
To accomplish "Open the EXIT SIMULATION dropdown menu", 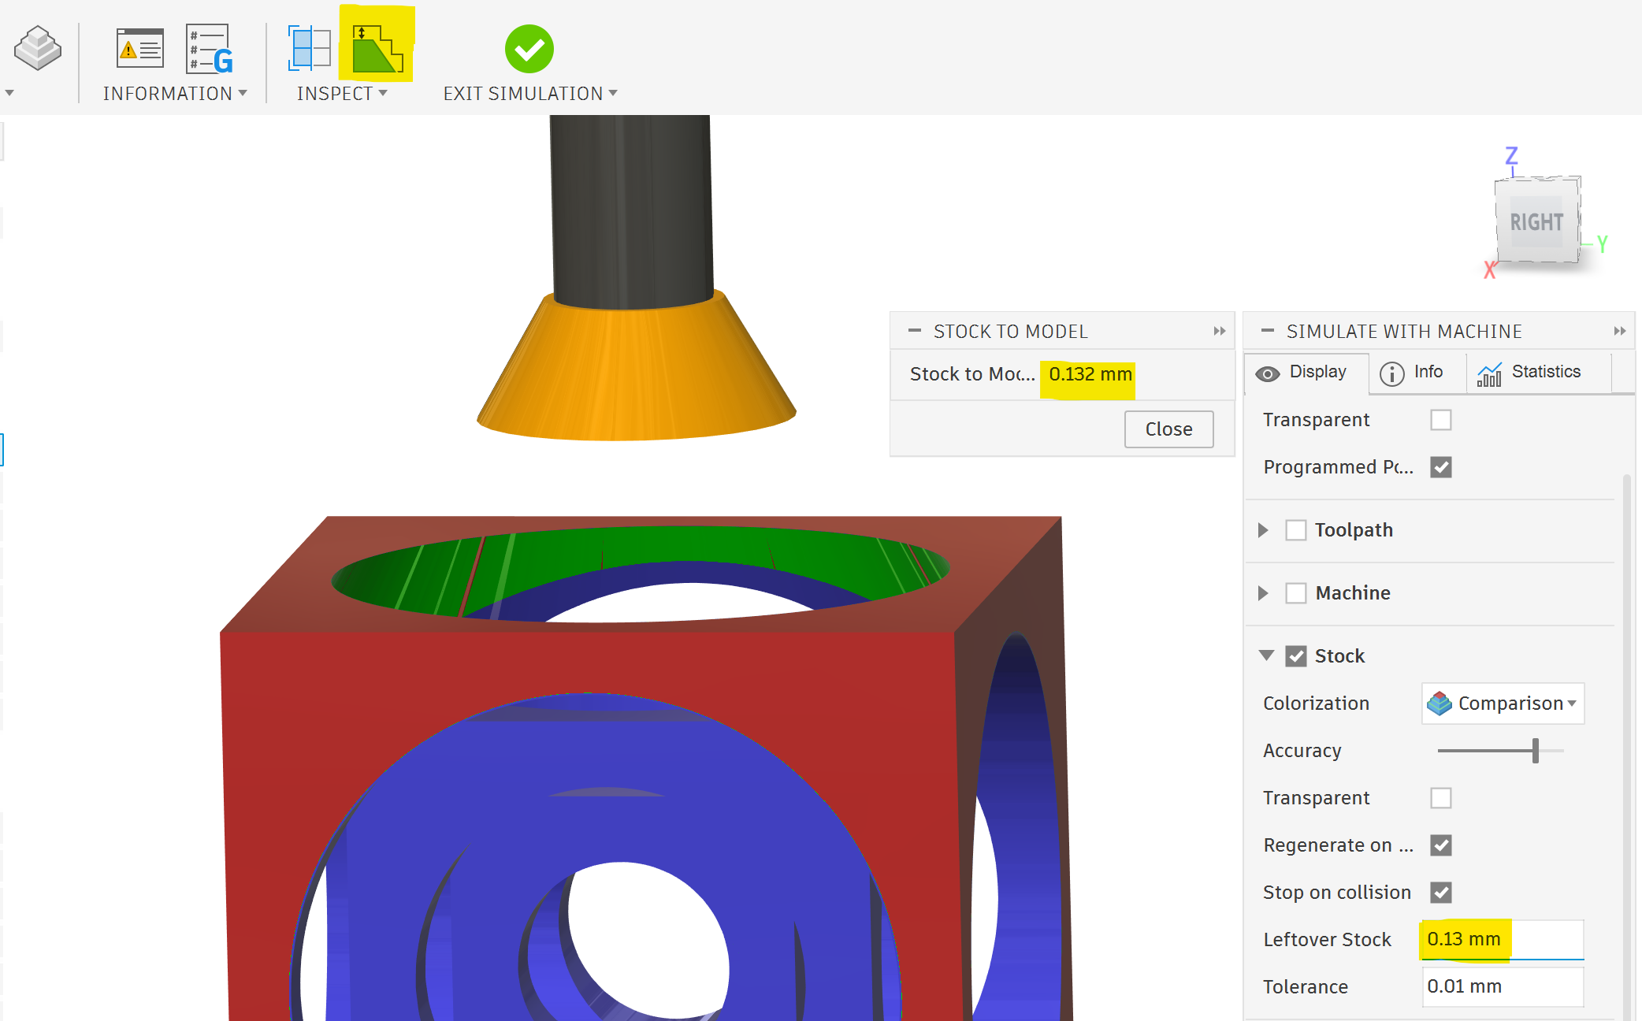I will (530, 94).
